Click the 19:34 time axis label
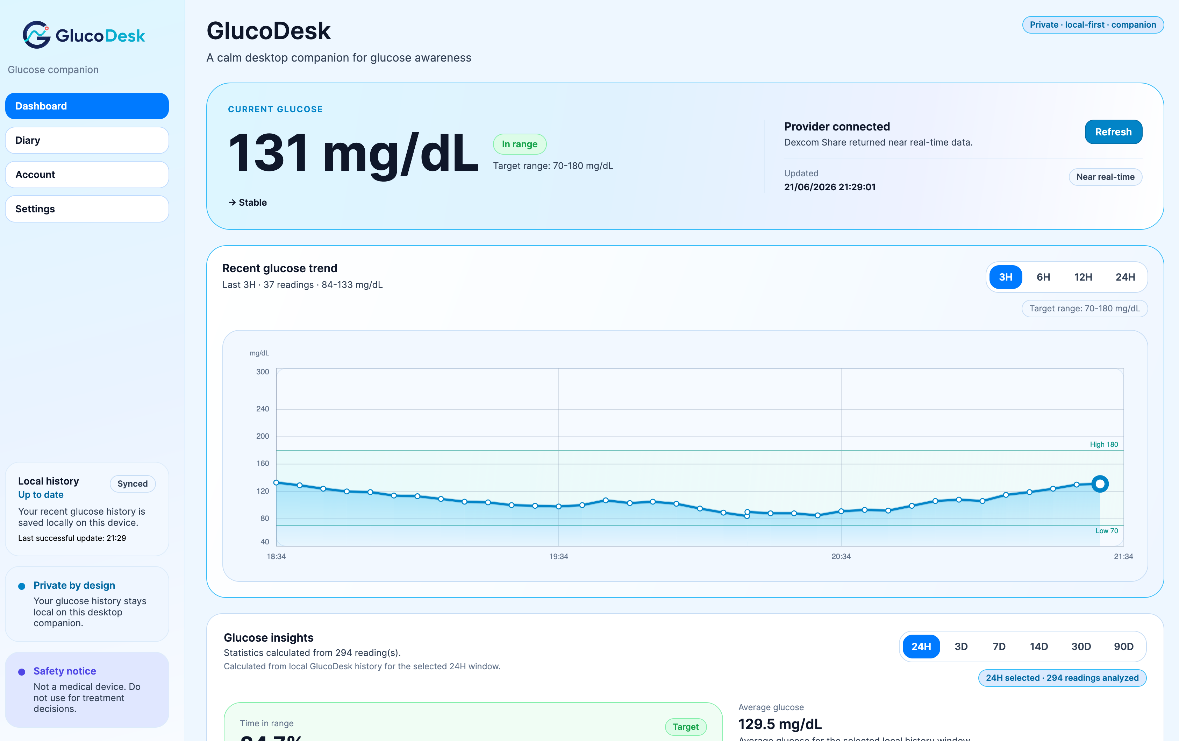Screen dimensions: 1179x741 point(559,556)
